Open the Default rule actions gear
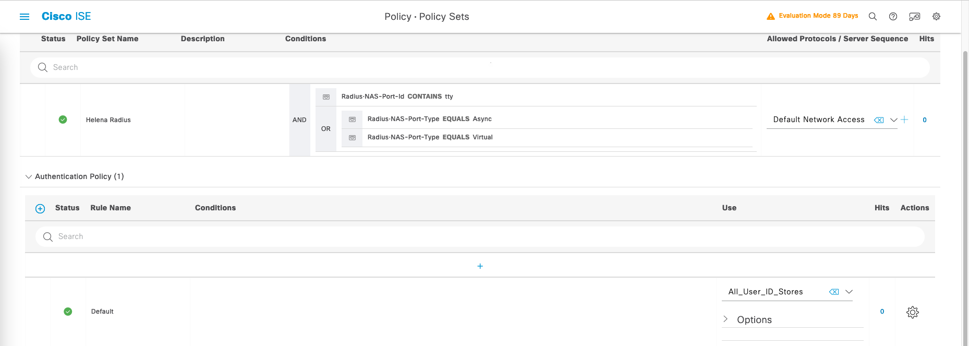Image resolution: width=969 pixels, height=346 pixels. 912,312
